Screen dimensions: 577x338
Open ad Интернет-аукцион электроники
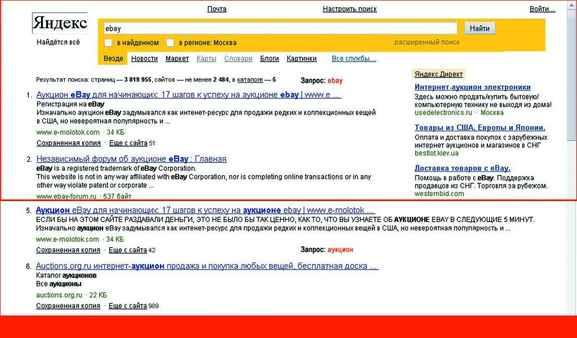473,87
